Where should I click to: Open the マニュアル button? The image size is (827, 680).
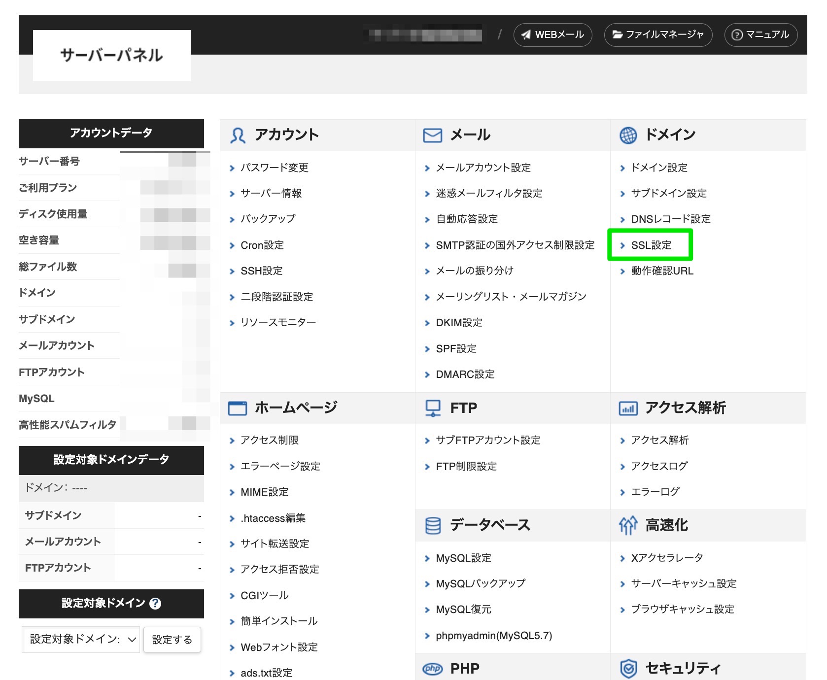(760, 34)
